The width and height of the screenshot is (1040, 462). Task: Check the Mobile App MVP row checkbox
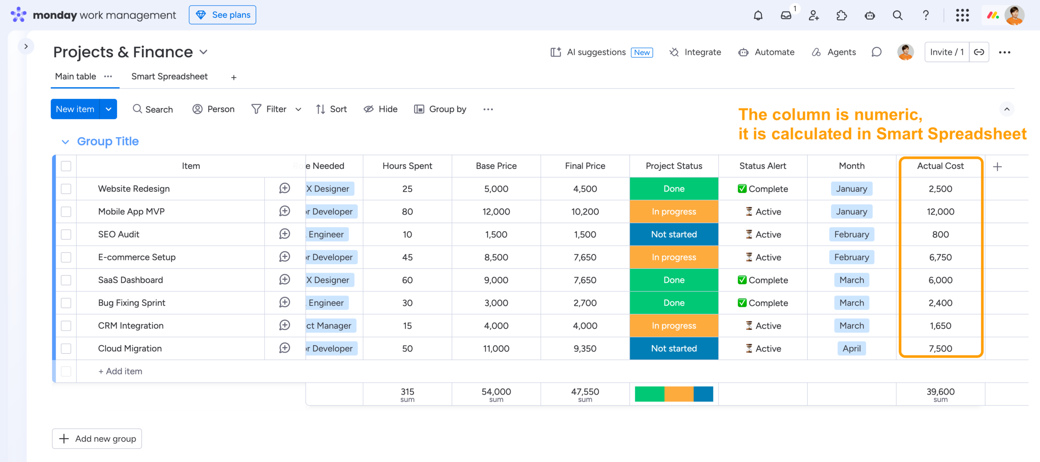[x=66, y=211]
